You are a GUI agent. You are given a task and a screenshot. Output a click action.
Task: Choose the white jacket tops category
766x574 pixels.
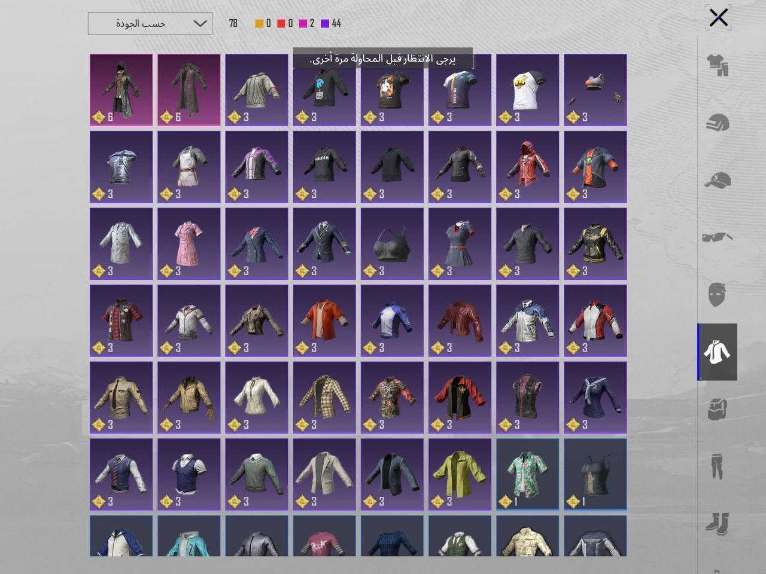click(x=717, y=352)
